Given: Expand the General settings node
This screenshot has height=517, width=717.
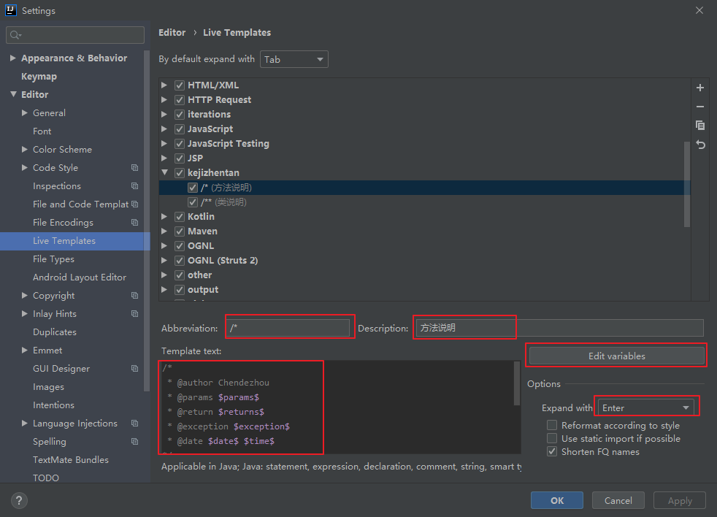Looking at the screenshot, I should 25,113.
